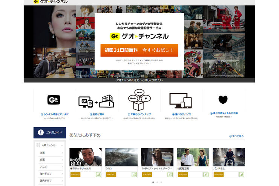Screen dimensions: 279x186
Task: Open the 30デイズ・ナイト2 thumbnail
Action: click(157, 157)
